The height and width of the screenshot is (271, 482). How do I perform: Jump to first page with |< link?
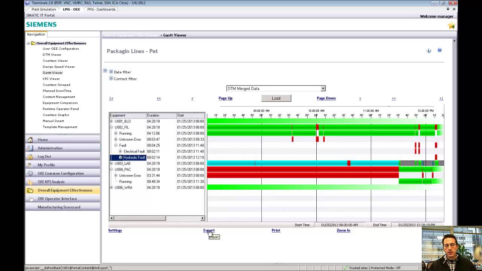point(111,98)
